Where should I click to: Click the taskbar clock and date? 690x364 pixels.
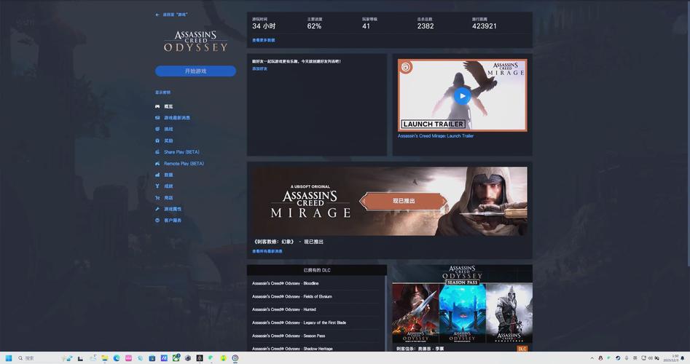(672, 358)
